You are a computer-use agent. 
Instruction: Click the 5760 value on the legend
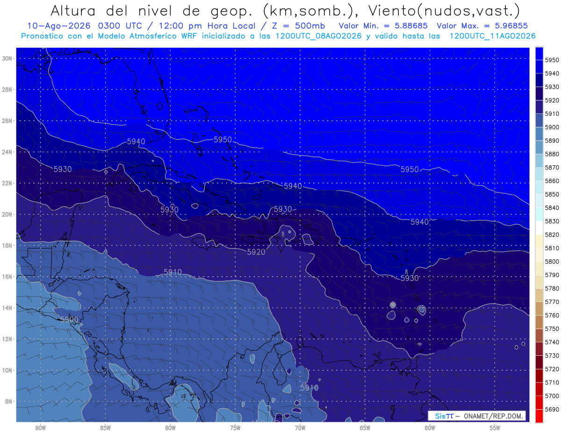pyautogui.click(x=552, y=315)
